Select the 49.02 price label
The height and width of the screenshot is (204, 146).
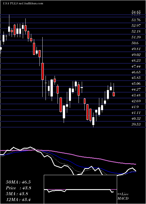pos(136,55)
